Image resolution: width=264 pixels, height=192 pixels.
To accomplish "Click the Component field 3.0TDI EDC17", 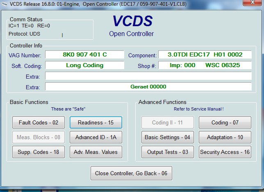I will (205, 54).
